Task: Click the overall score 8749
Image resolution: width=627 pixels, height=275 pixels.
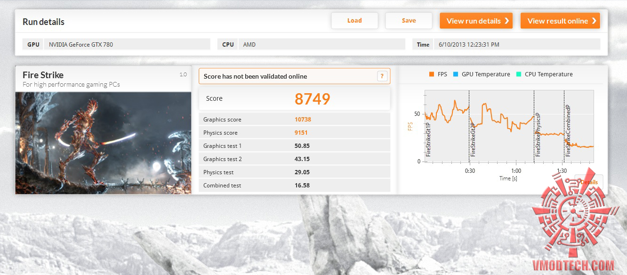Action: pos(313,98)
